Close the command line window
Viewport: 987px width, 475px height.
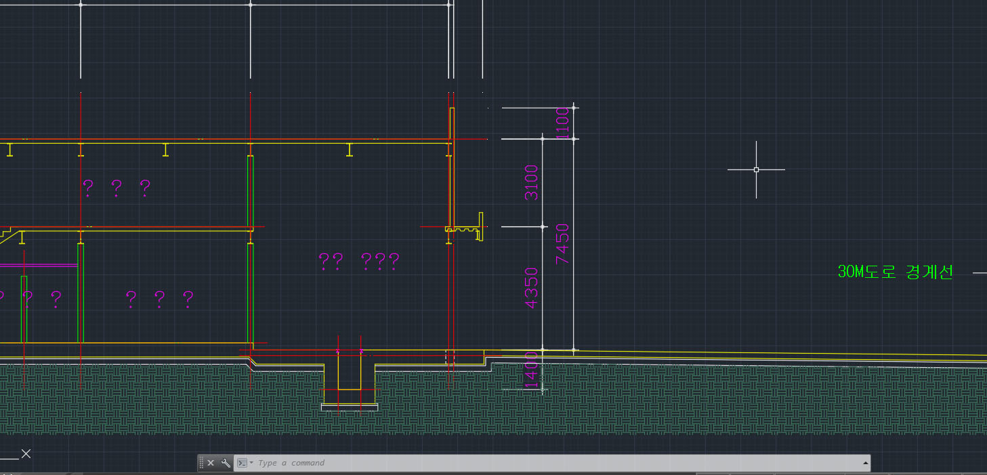pos(211,463)
